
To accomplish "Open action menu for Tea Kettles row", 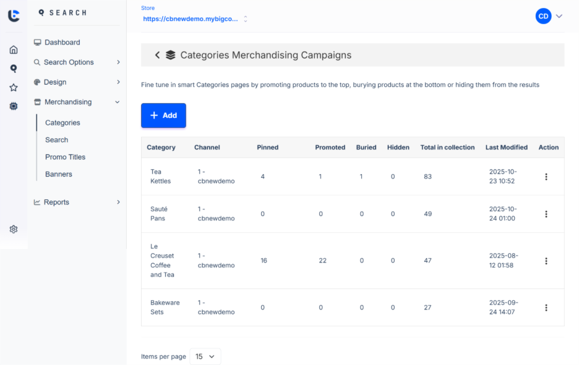I will pyautogui.click(x=546, y=177).
